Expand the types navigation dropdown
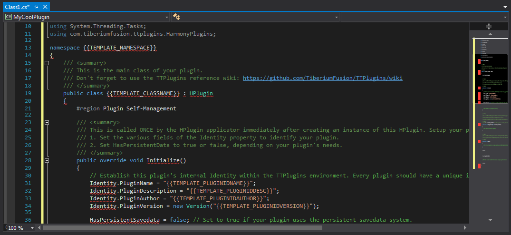The image size is (511, 235). 337,17
